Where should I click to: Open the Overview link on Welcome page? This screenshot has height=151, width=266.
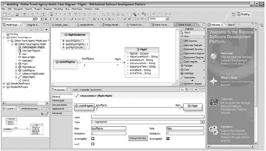[226, 53]
